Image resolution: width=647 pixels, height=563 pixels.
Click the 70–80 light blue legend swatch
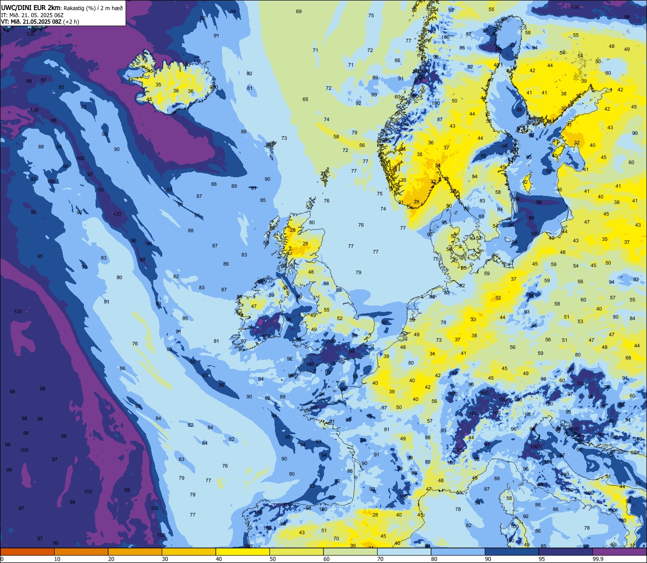pos(404,551)
